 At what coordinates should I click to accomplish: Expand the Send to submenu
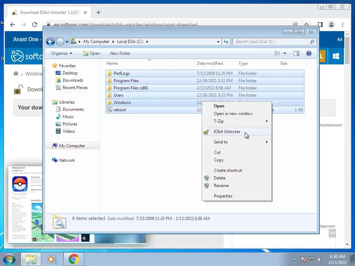coord(237,142)
